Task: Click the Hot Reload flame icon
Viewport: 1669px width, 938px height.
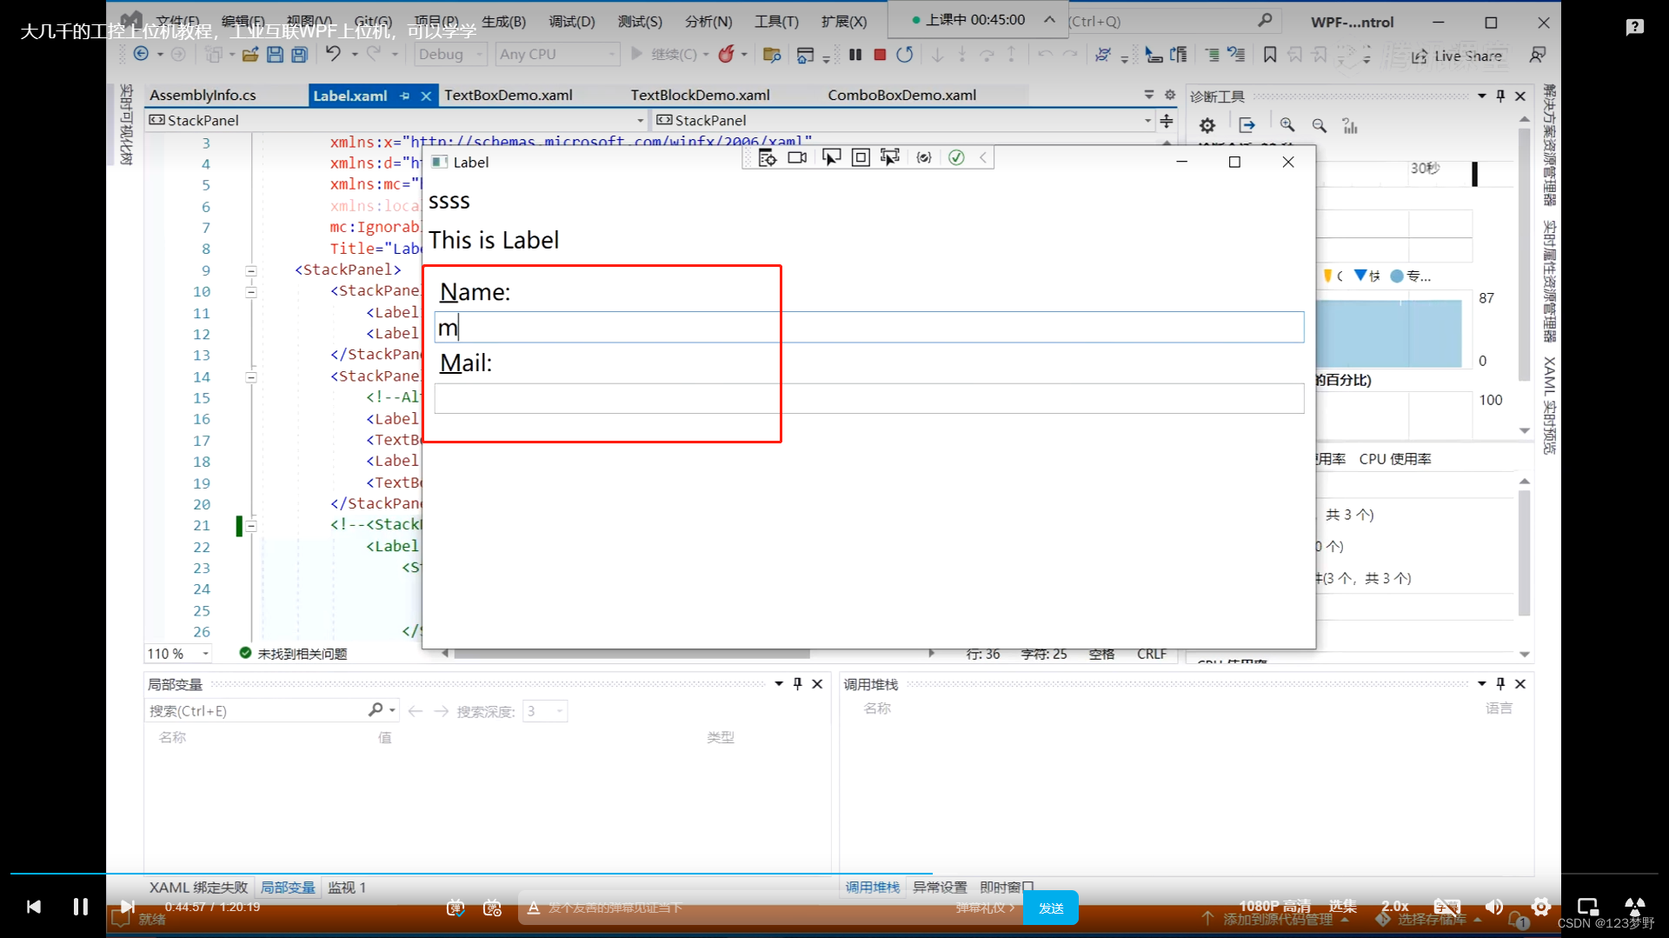Action: click(727, 54)
